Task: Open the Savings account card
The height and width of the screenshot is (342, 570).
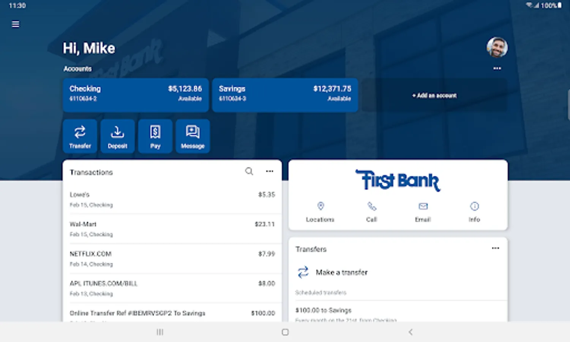Action: [285, 95]
